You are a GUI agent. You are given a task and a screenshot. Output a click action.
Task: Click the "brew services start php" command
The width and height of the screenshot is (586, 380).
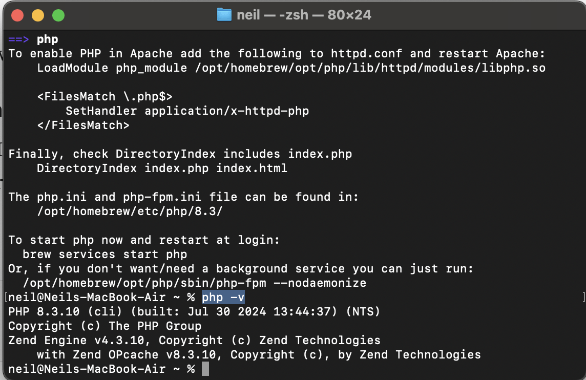104,255
